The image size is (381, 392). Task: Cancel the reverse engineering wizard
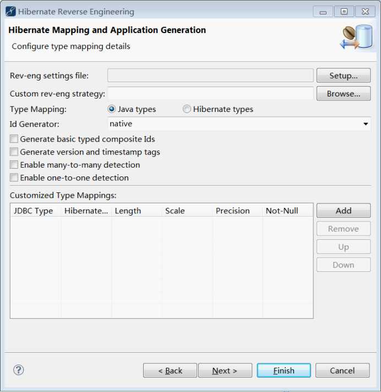[x=342, y=370]
